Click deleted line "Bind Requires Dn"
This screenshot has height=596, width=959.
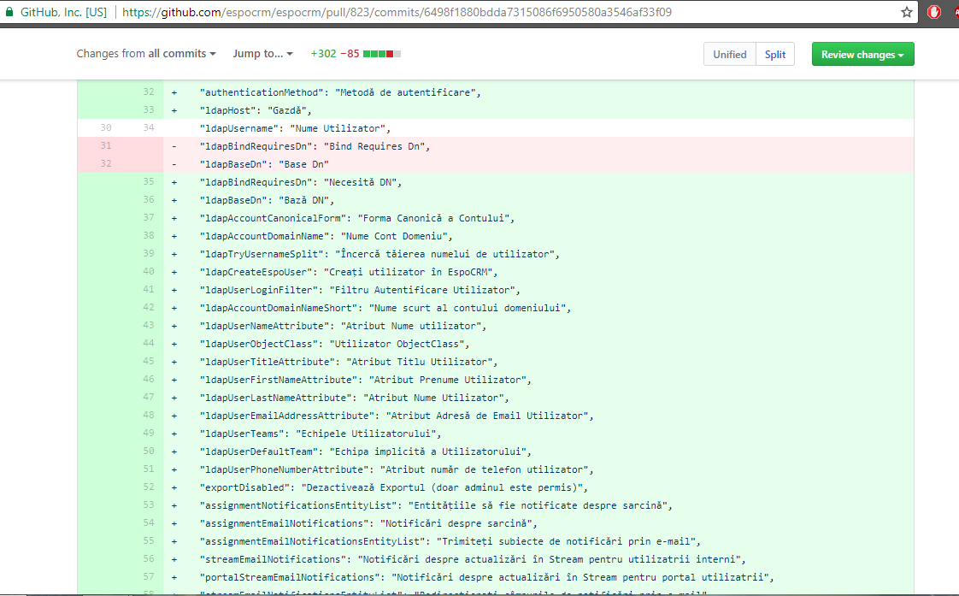pyautogui.click(x=315, y=146)
